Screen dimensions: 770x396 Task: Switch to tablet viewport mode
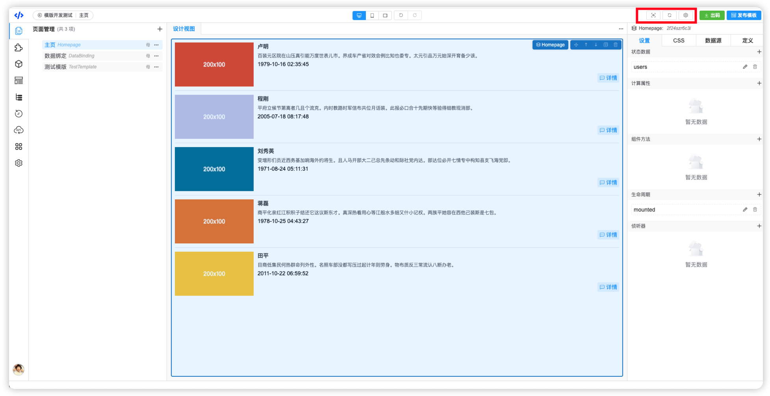click(385, 15)
